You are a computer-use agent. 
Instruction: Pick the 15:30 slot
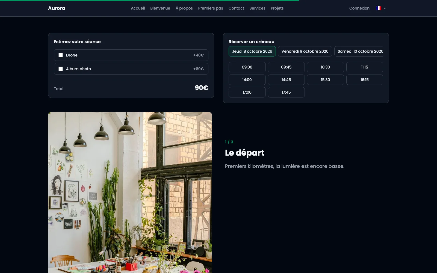[x=325, y=80]
